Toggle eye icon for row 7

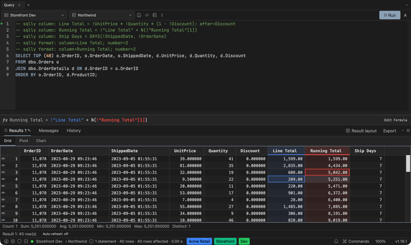coord(3,199)
